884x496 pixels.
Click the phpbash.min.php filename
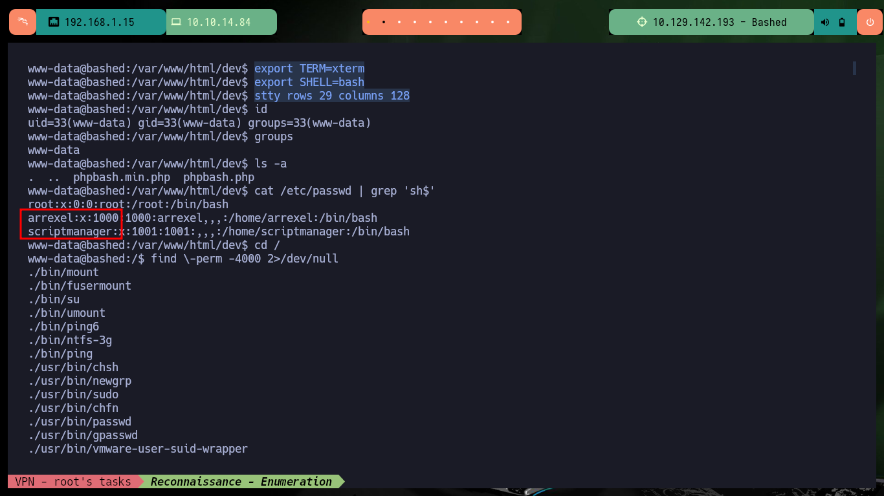(122, 177)
